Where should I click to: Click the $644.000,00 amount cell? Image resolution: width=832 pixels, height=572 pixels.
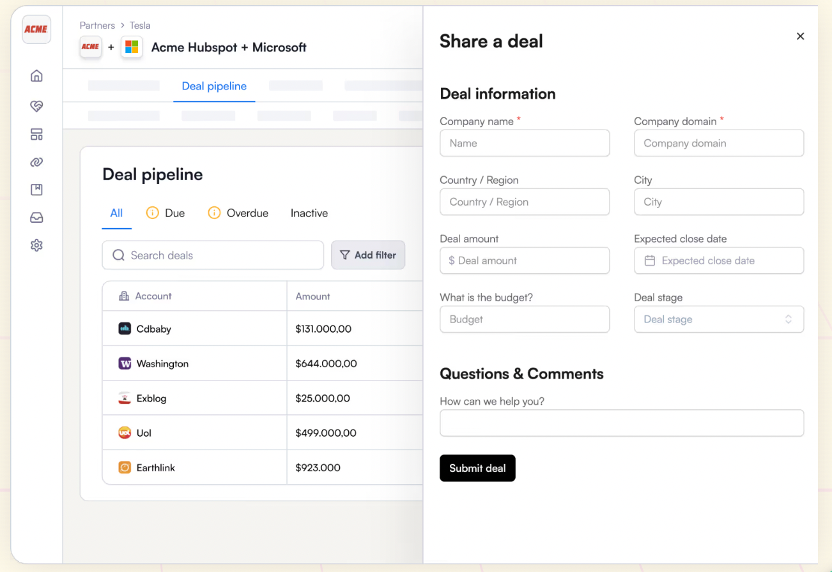[326, 363]
